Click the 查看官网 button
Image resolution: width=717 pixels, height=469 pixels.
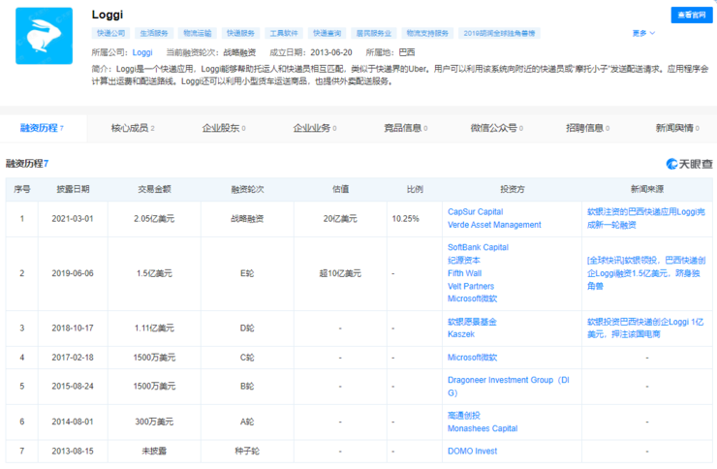(692, 16)
